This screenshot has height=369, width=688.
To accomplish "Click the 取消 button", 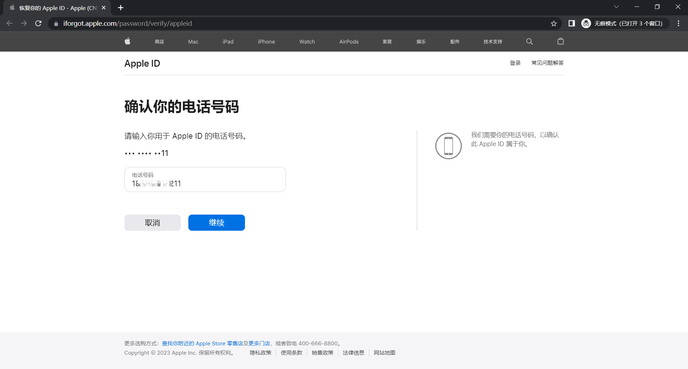I will coord(152,223).
